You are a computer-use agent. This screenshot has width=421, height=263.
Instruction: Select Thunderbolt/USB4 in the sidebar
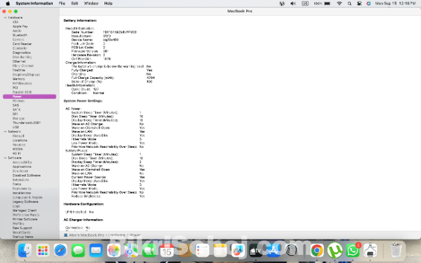click(x=26, y=123)
